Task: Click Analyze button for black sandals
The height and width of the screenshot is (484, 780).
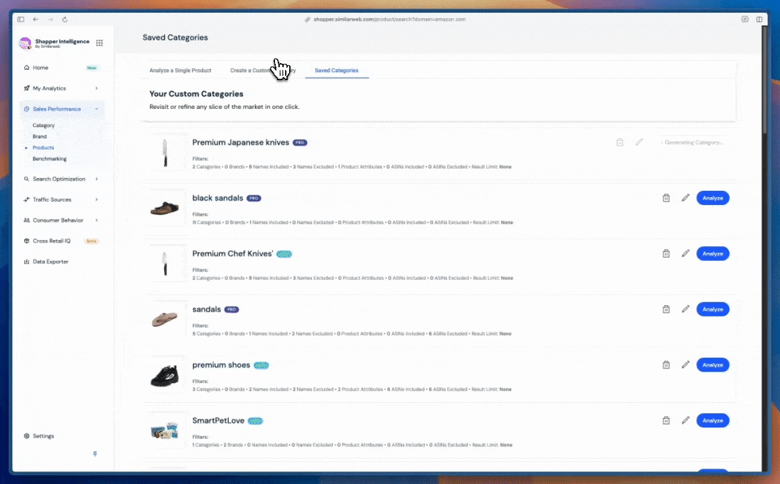Action: 712,198
